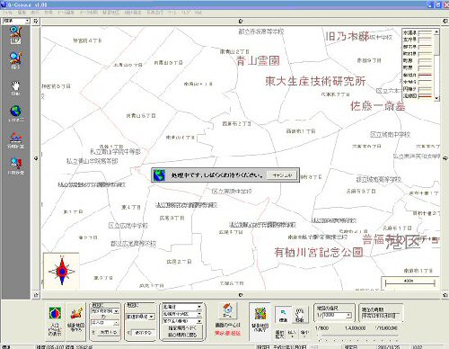This screenshot has height=349, width=449.
Task: Open the second item in the menu bar
Action: pyautogui.click(x=22, y=13)
